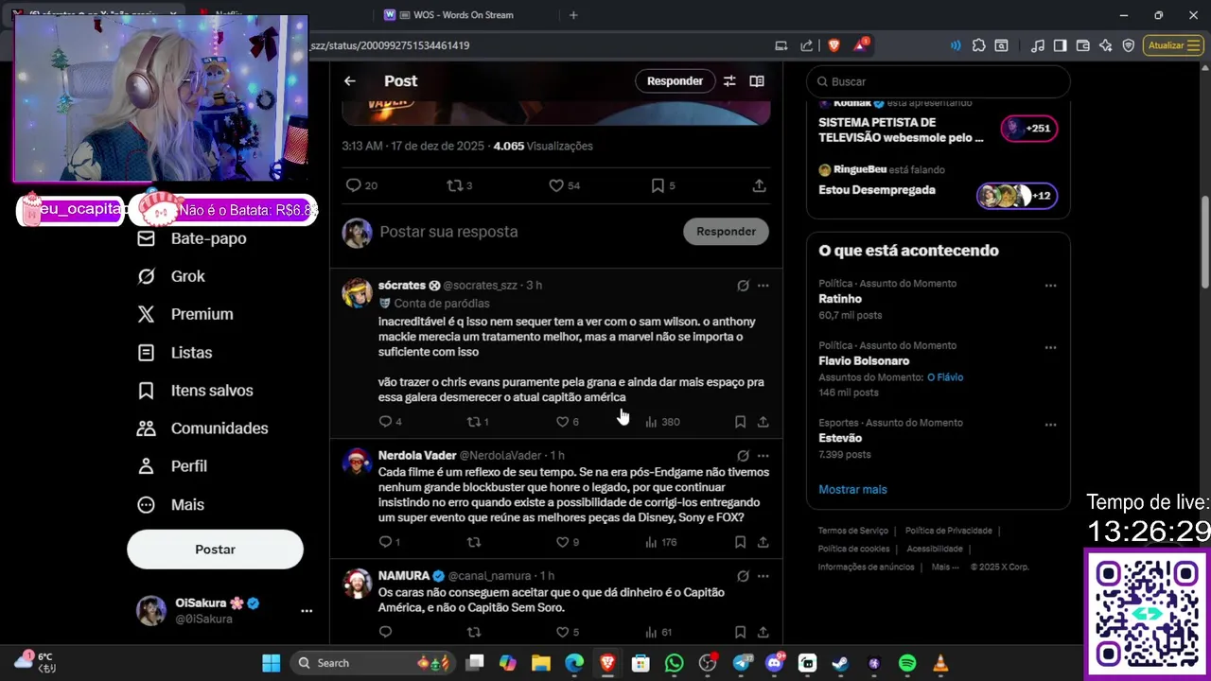This screenshot has height=681, width=1211.
Task: Open Spotify from taskbar
Action: click(x=907, y=663)
